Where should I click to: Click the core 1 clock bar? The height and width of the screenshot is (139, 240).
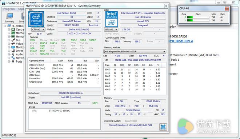198,20
